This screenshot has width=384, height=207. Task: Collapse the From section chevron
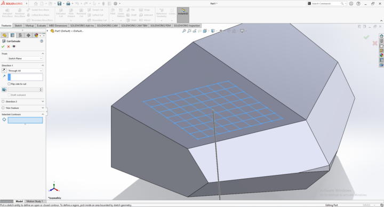point(43,53)
